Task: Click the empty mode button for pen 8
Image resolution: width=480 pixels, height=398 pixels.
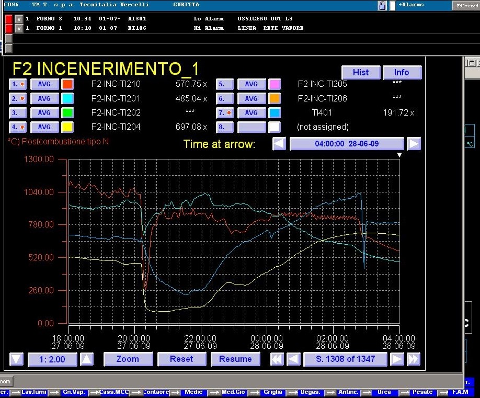Action: 252,127
